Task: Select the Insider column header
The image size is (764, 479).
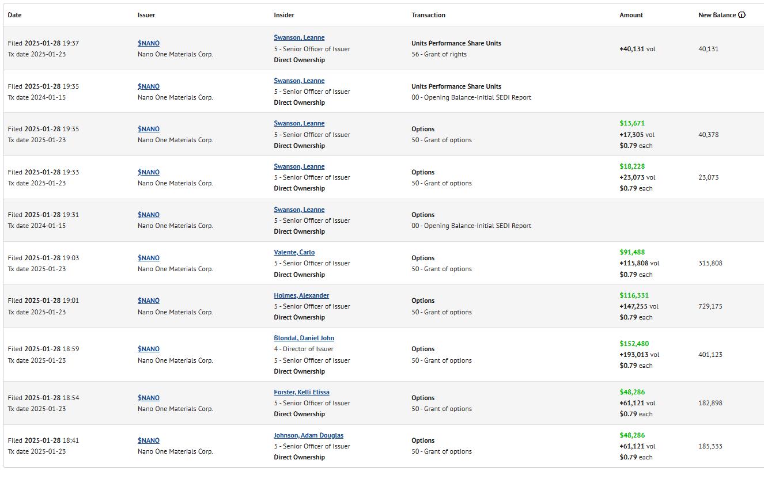Action: (x=284, y=15)
